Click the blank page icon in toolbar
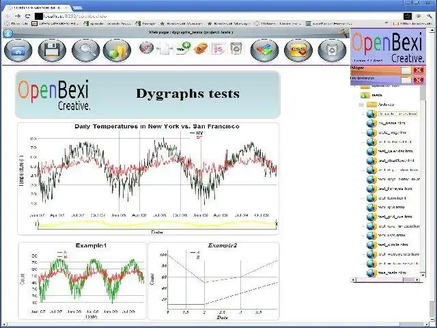This screenshot has width=437, height=328. (165, 49)
